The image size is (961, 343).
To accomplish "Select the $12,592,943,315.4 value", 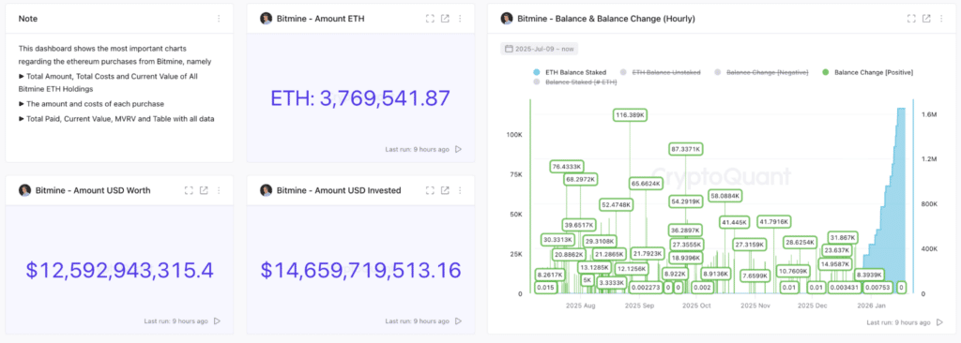I will click(x=119, y=270).
